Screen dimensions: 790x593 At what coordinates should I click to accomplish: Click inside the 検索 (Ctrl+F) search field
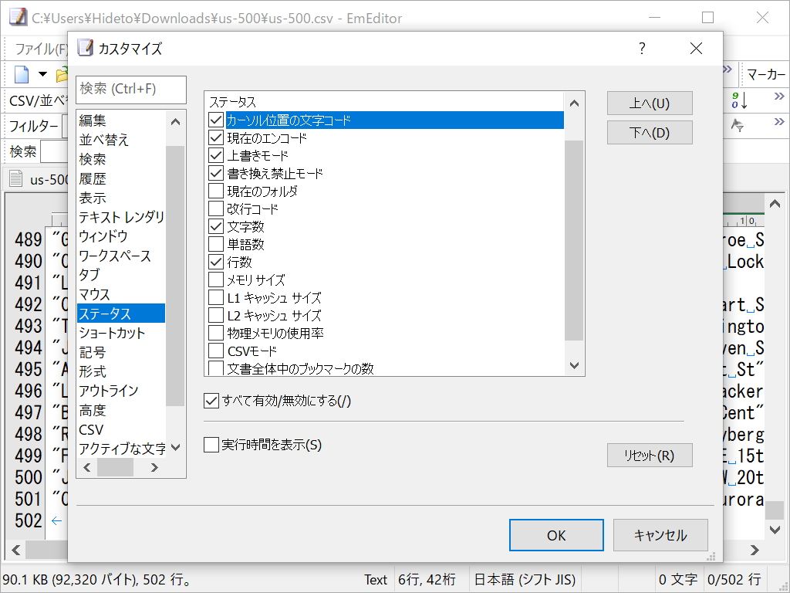pos(130,90)
